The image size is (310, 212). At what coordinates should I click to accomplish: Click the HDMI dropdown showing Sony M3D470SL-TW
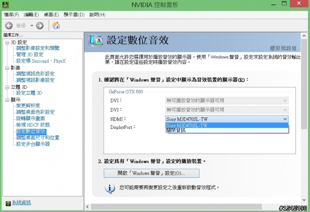point(227,119)
